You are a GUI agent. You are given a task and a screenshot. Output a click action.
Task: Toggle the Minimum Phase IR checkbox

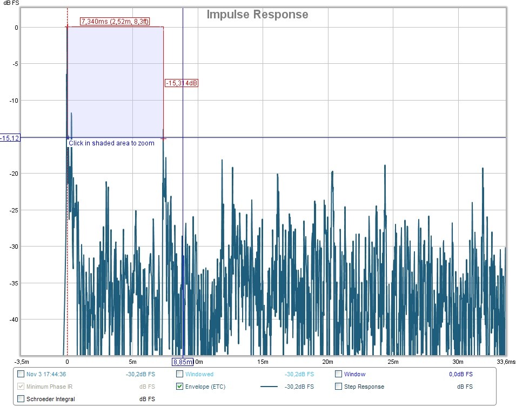pos(21,386)
